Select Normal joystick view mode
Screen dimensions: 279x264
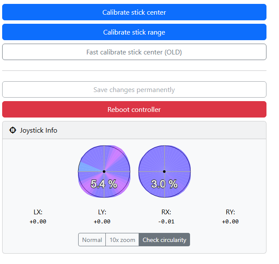92,240
